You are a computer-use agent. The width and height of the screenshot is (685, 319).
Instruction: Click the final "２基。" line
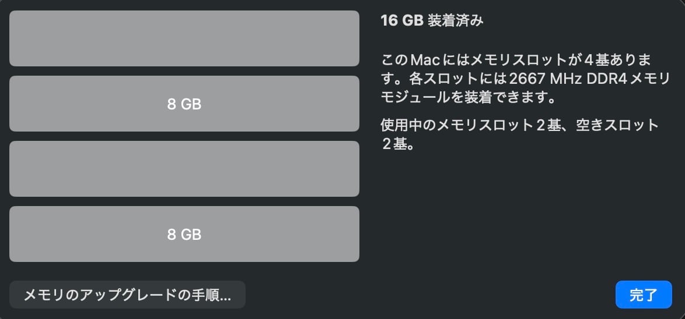398,144
